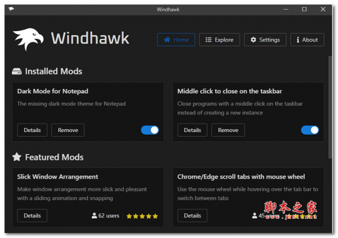Open the Home tab
Viewport: 338px width, 238px height.
point(176,39)
